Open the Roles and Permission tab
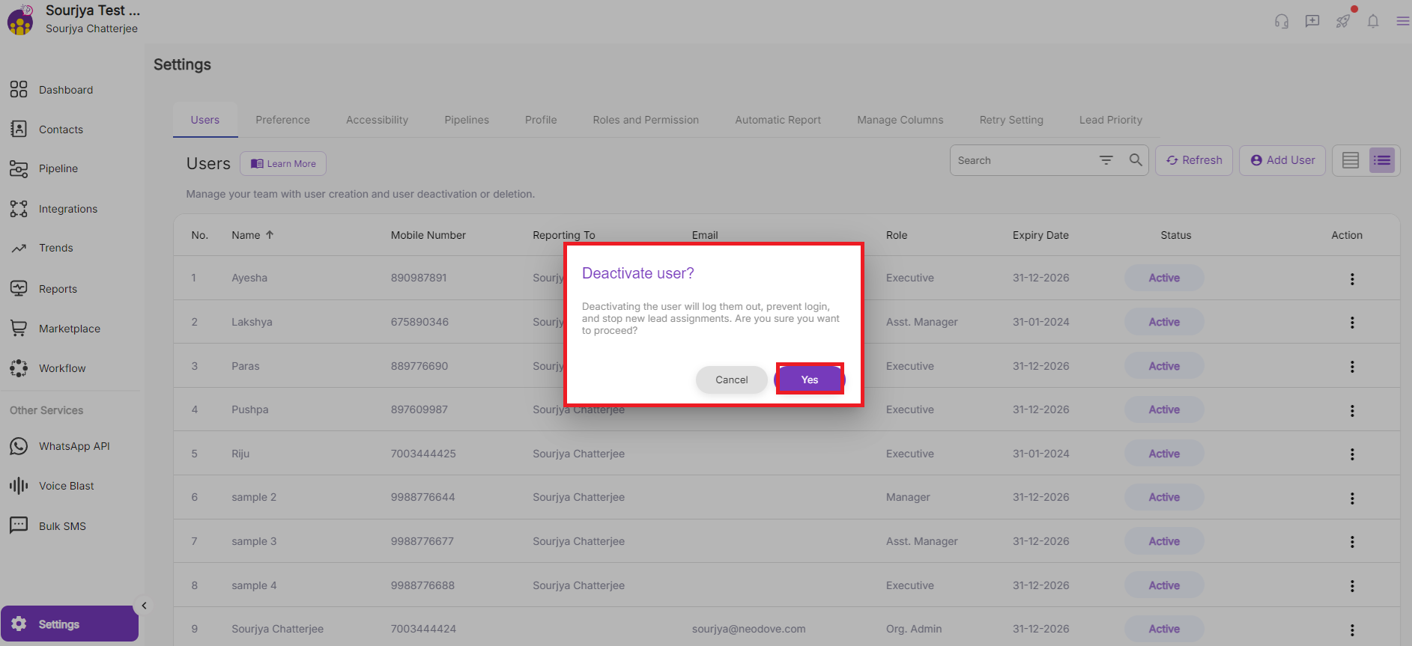1412x646 pixels. [645, 120]
